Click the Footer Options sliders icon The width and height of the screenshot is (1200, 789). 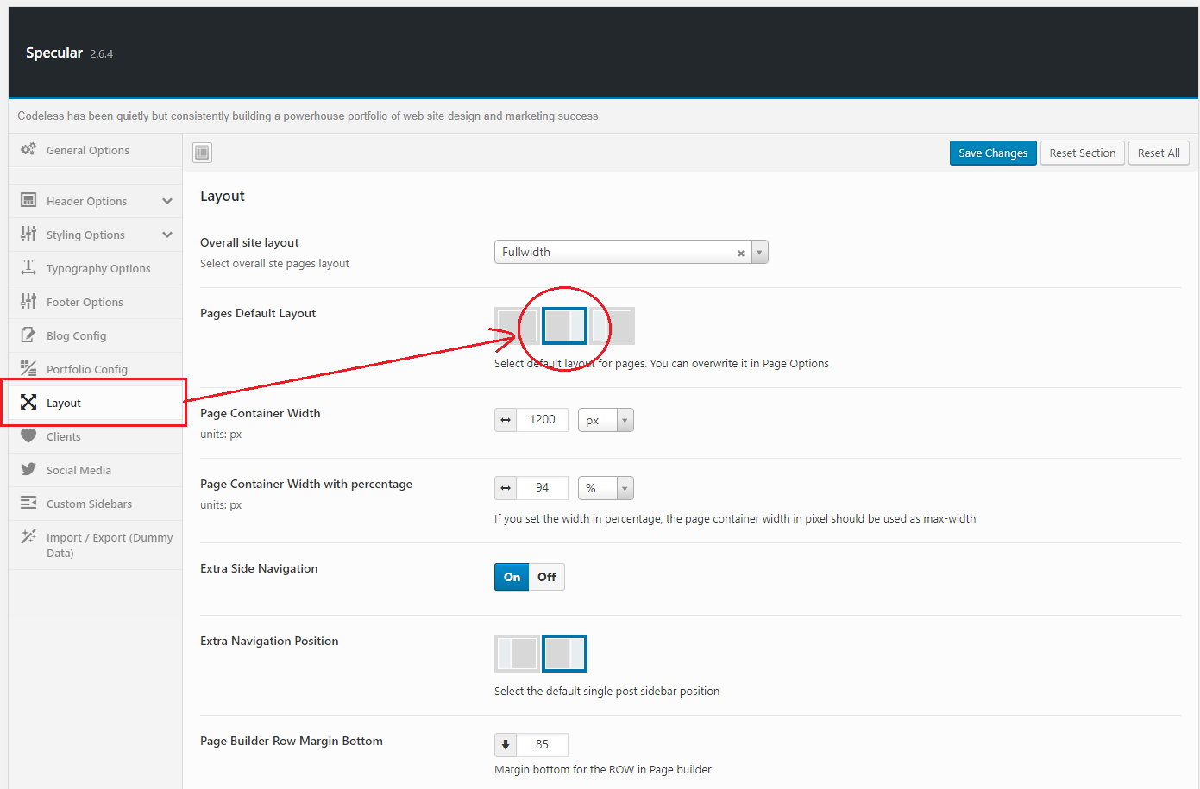(28, 301)
